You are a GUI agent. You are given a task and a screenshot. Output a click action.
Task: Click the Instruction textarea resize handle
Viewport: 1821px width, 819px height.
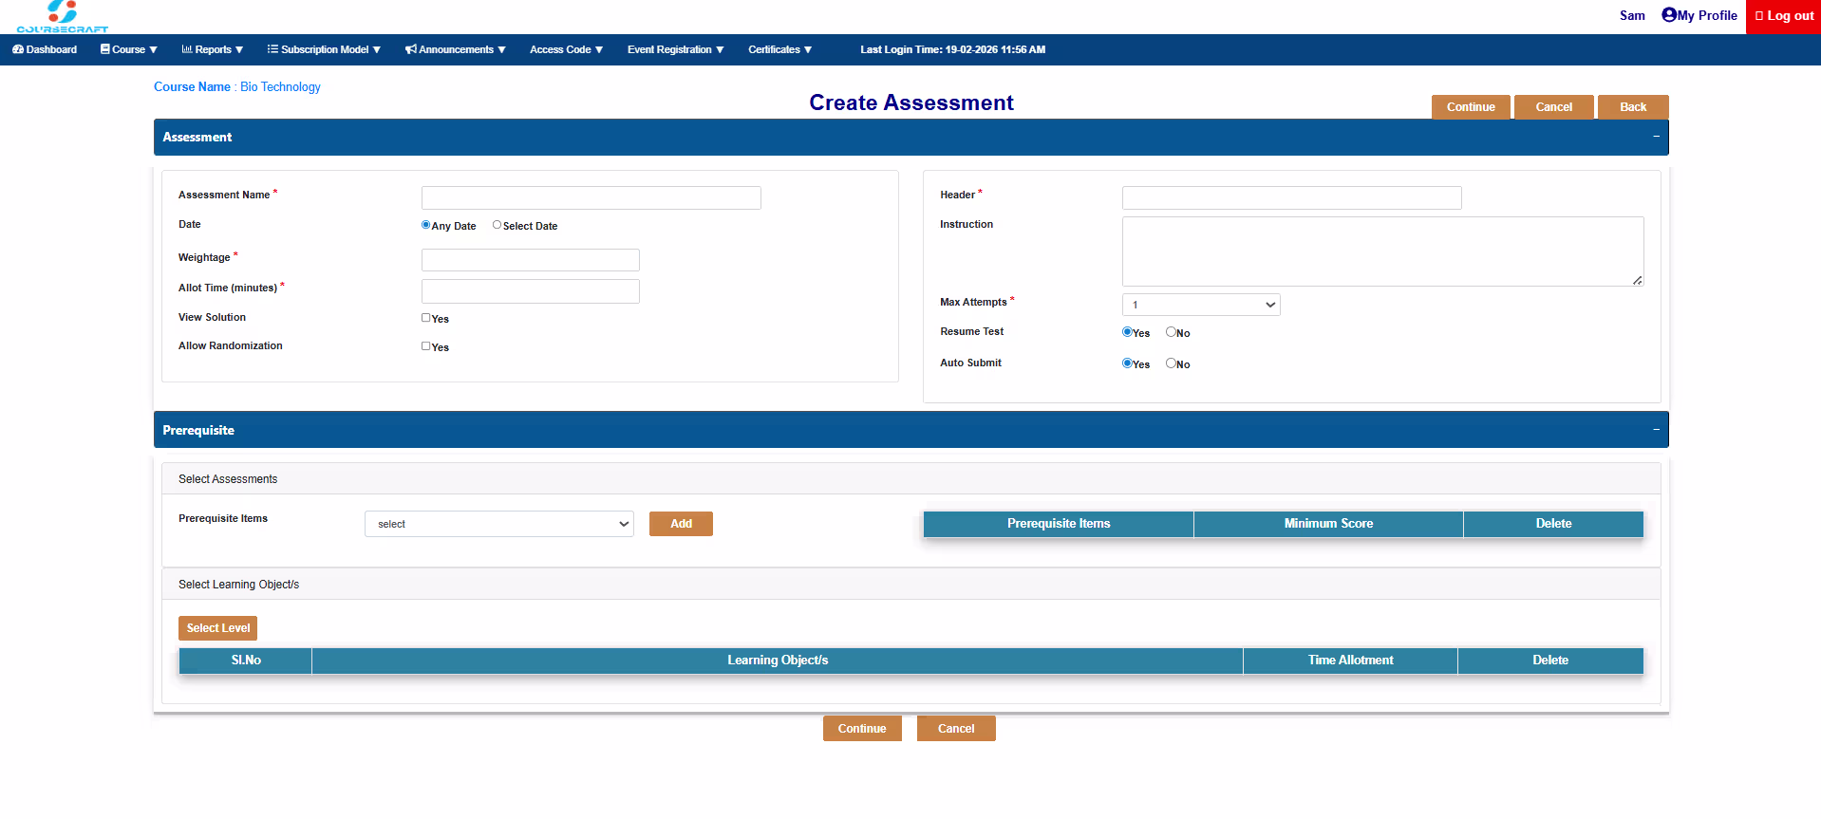coord(1638,280)
